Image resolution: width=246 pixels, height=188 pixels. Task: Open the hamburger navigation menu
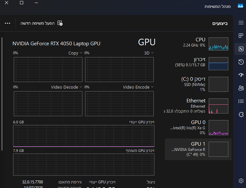[241, 23]
